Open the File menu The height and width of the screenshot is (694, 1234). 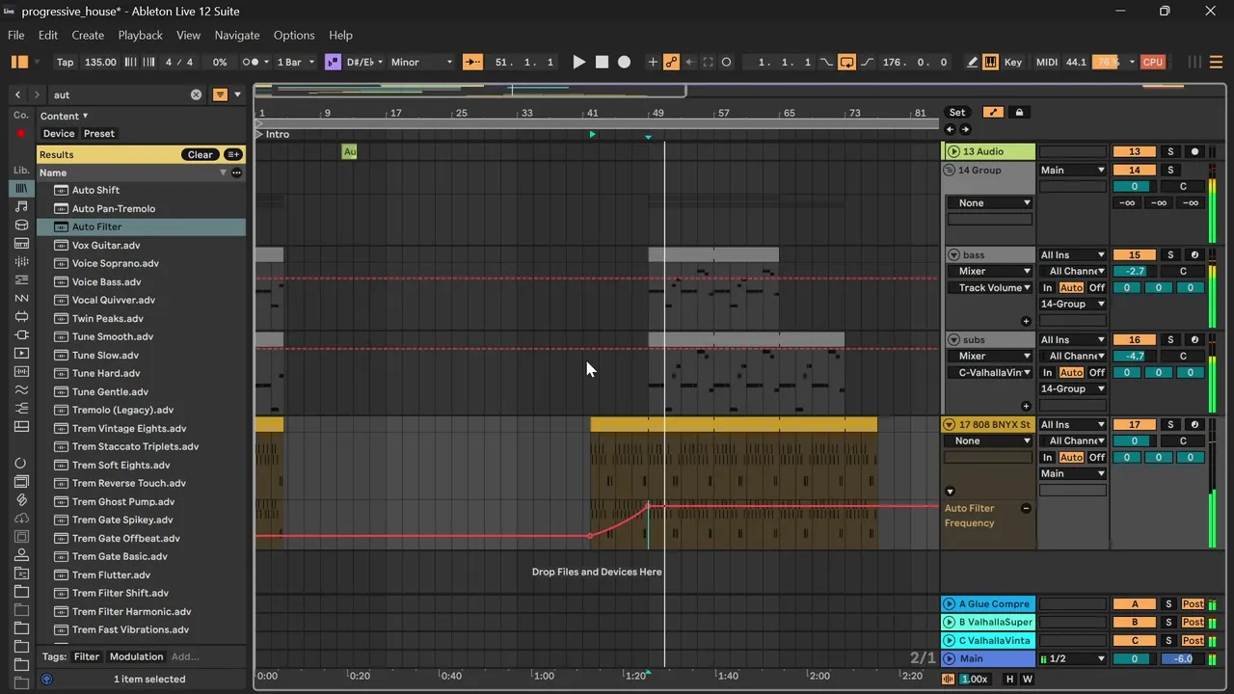click(16, 35)
